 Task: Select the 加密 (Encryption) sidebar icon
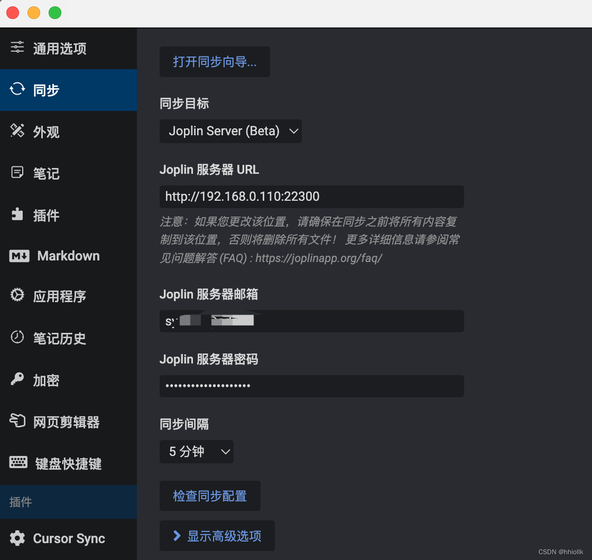tap(16, 379)
